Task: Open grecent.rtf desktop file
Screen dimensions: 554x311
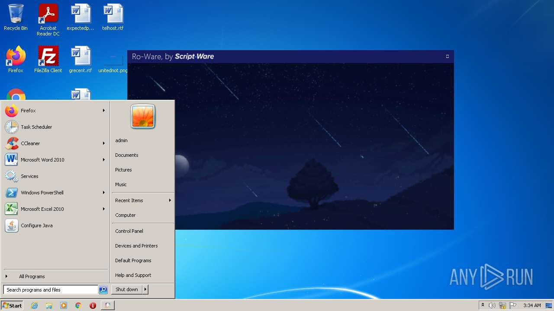Action: [x=81, y=60]
